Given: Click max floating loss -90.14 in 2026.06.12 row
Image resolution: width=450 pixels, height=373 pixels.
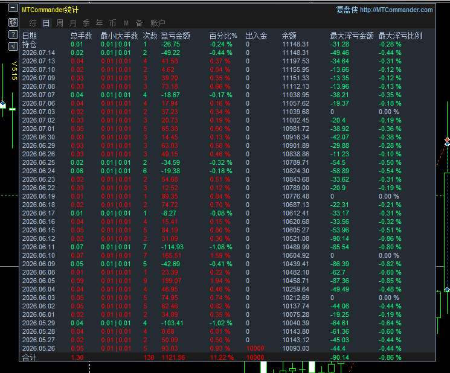Looking at the screenshot, I should click(339, 238).
